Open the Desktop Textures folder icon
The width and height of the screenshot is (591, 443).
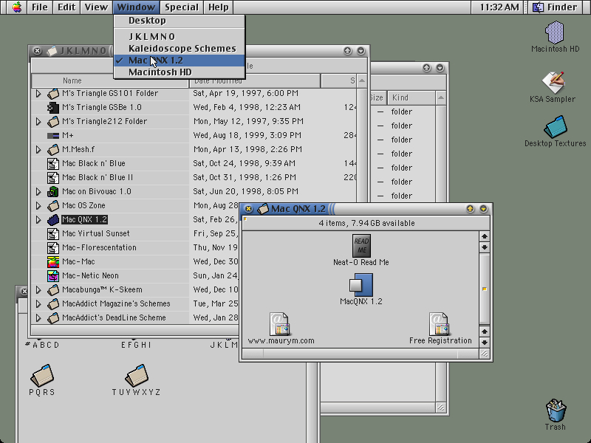(556, 127)
